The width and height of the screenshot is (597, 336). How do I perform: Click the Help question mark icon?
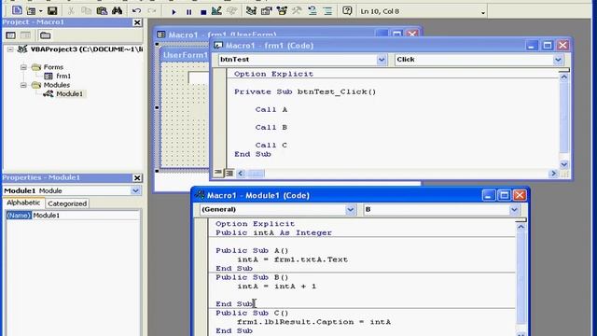point(347,10)
